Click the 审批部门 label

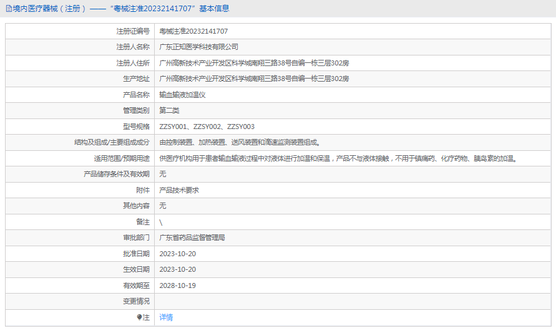tap(136, 237)
